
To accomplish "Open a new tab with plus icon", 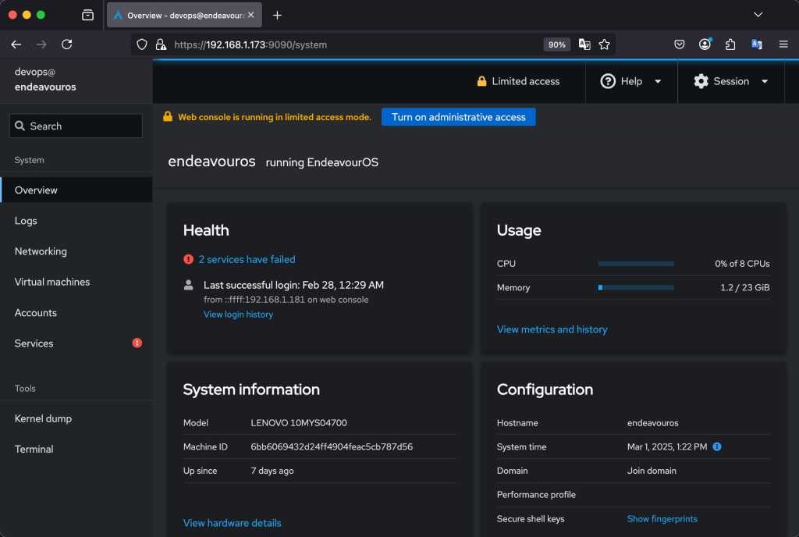I will tap(277, 16).
